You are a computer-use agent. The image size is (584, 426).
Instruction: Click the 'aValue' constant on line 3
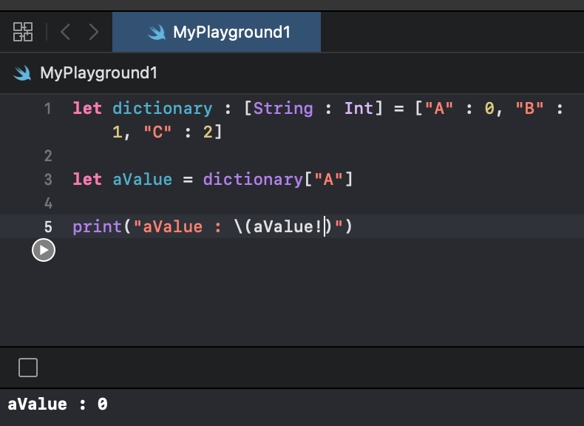[x=142, y=180]
